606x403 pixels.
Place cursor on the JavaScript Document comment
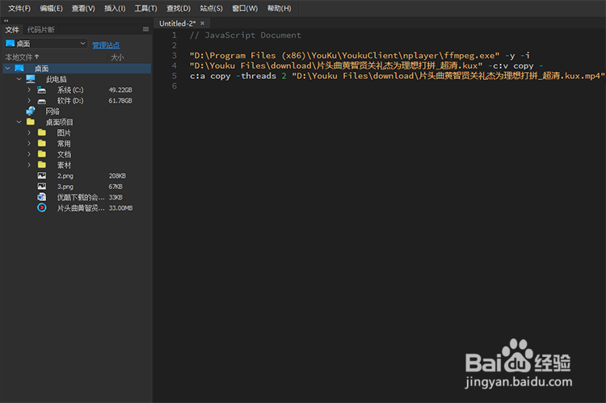point(245,36)
